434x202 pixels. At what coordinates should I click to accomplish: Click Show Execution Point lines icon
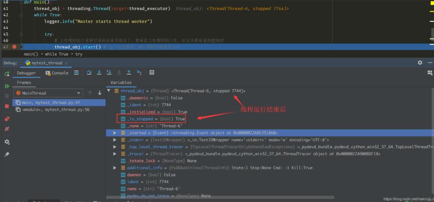point(77,73)
